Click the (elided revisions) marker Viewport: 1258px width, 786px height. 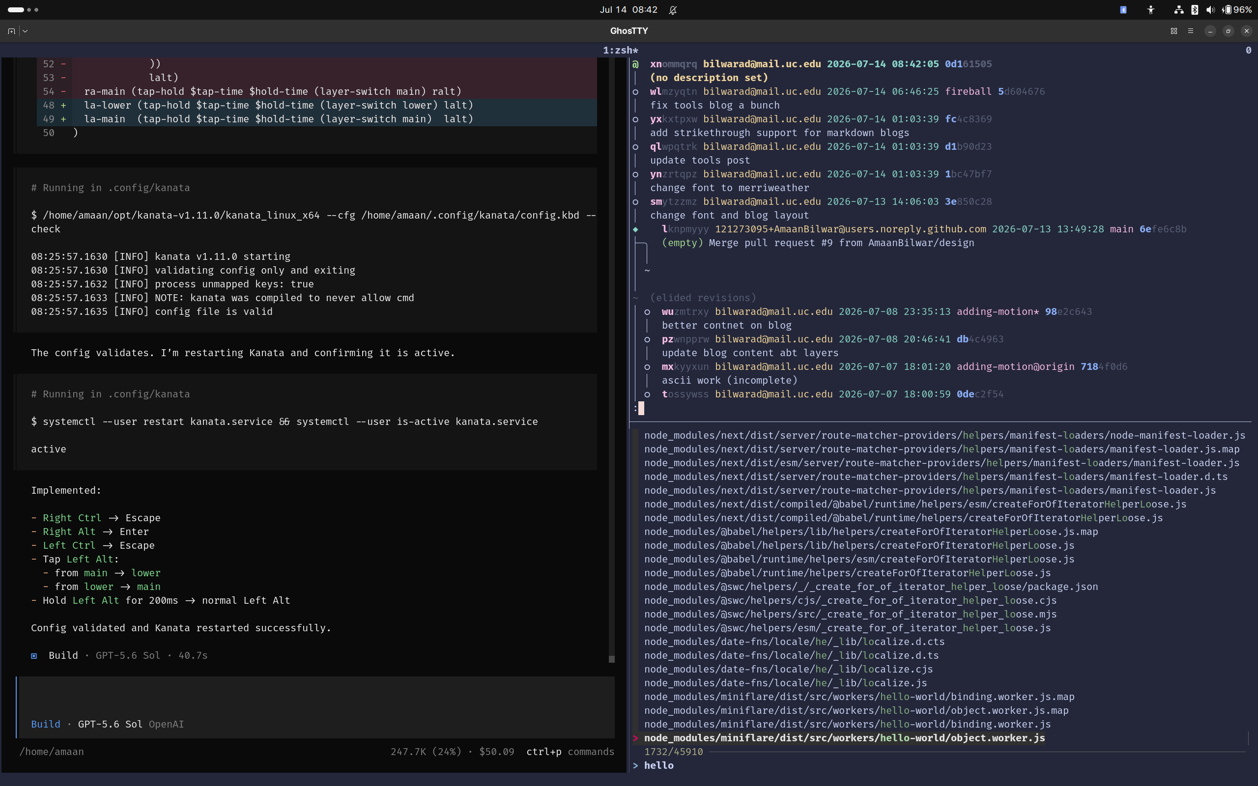[x=703, y=298]
